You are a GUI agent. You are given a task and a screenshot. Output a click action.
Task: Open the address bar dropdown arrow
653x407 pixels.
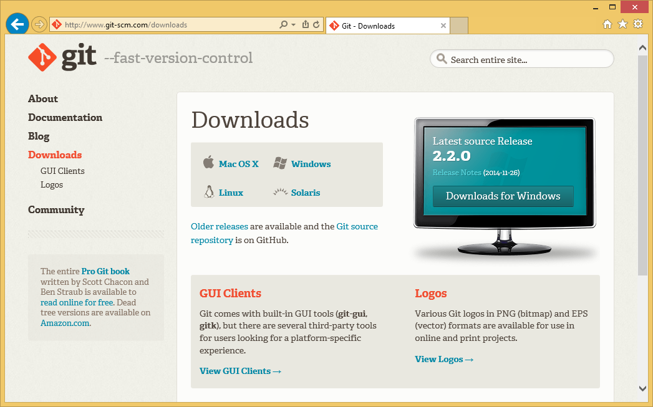pyautogui.click(x=294, y=24)
